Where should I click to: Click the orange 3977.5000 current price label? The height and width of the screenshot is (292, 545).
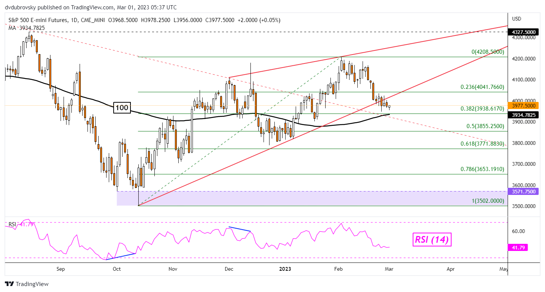pos(523,106)
